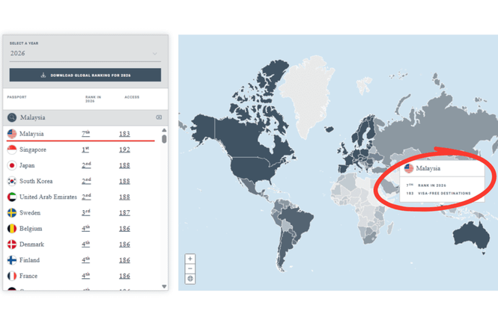This screenshot has height=332, width=498.
Task: Select Japan flag icon
Action: [x=12, y=165]
